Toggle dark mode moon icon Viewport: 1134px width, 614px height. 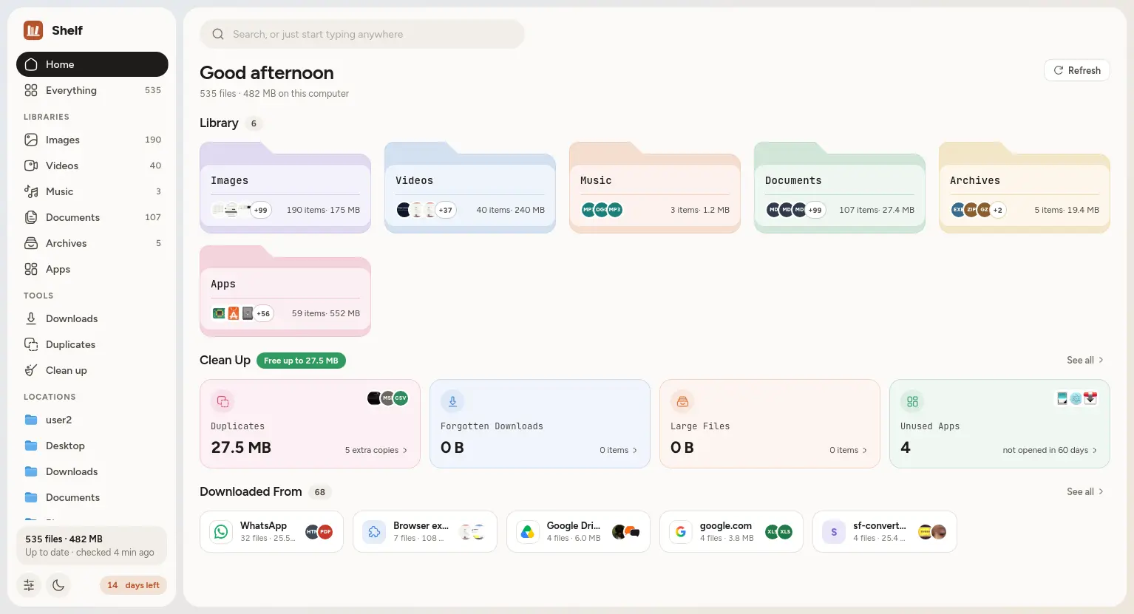pos(58,585)
